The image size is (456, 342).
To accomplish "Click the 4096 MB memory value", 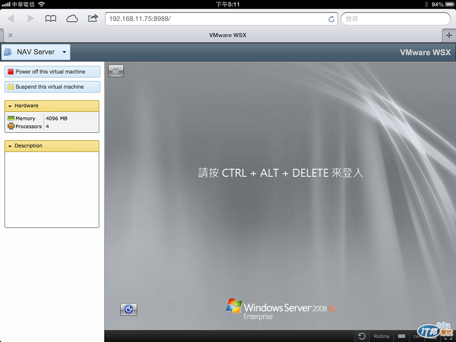I will pos(56,119).
